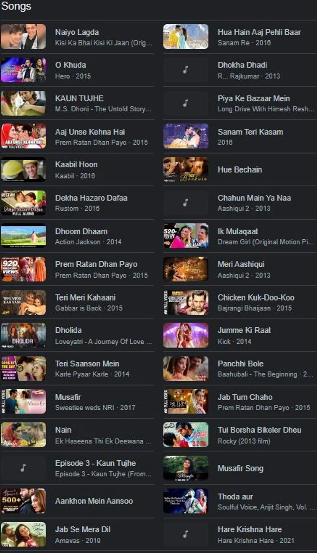Click the Prem Ratan Dhan Payo 920 million views thumbnail
The width and height of the screenshot is (317, 553).
tap(23, 269)
